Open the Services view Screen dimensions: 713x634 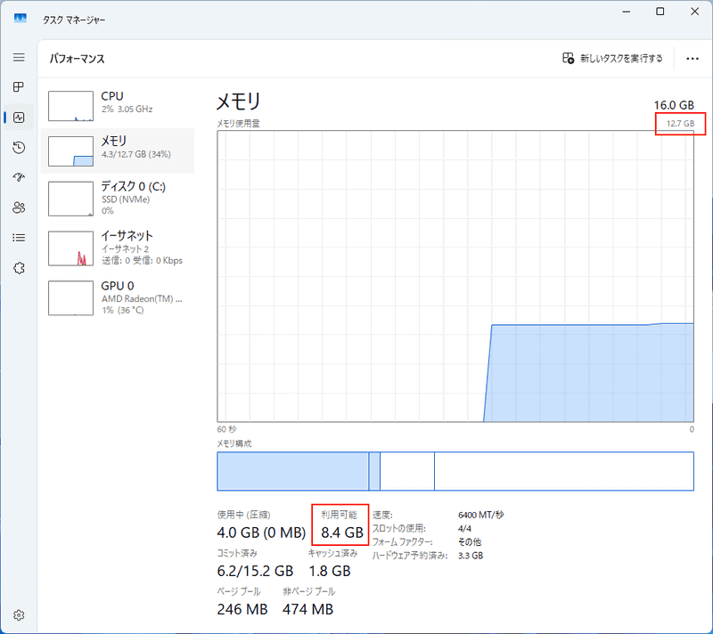point(18,268)
